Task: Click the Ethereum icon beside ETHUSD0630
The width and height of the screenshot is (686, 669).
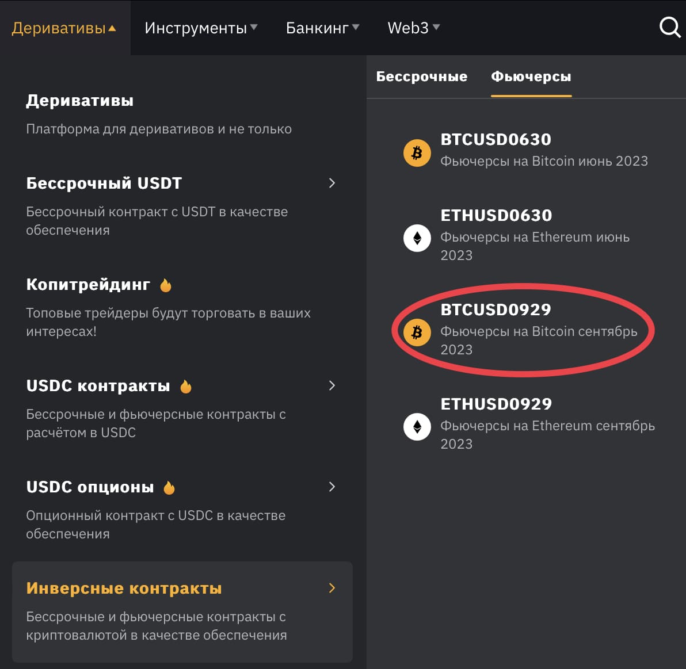Action: click(417, 238)
